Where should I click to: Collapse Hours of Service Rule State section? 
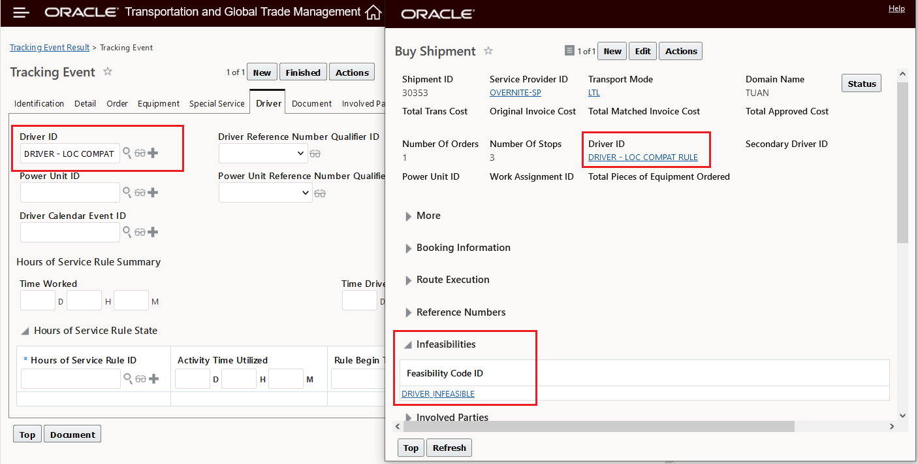click(x=25, y=331)
